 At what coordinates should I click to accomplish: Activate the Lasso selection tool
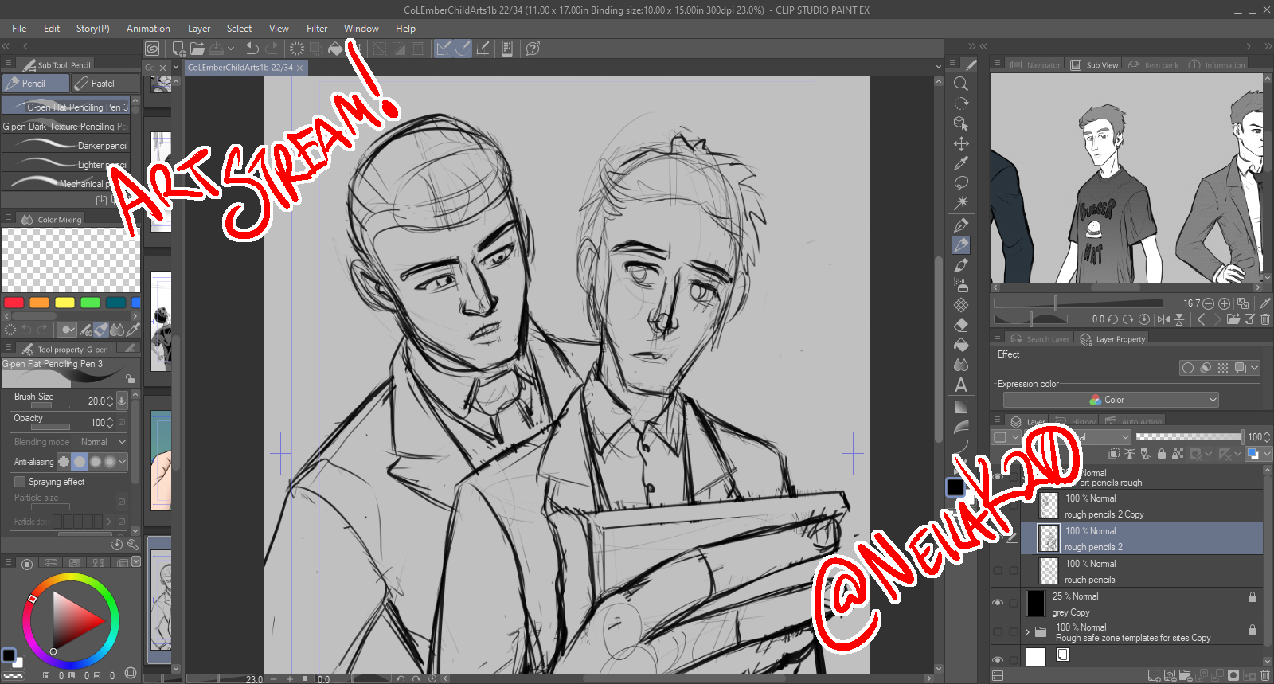pyautogui.click(x=961, y=183)
